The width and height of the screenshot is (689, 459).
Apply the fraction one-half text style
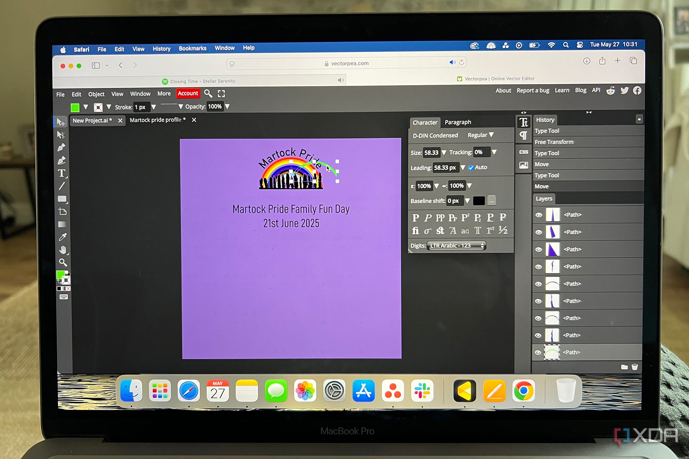503,230
